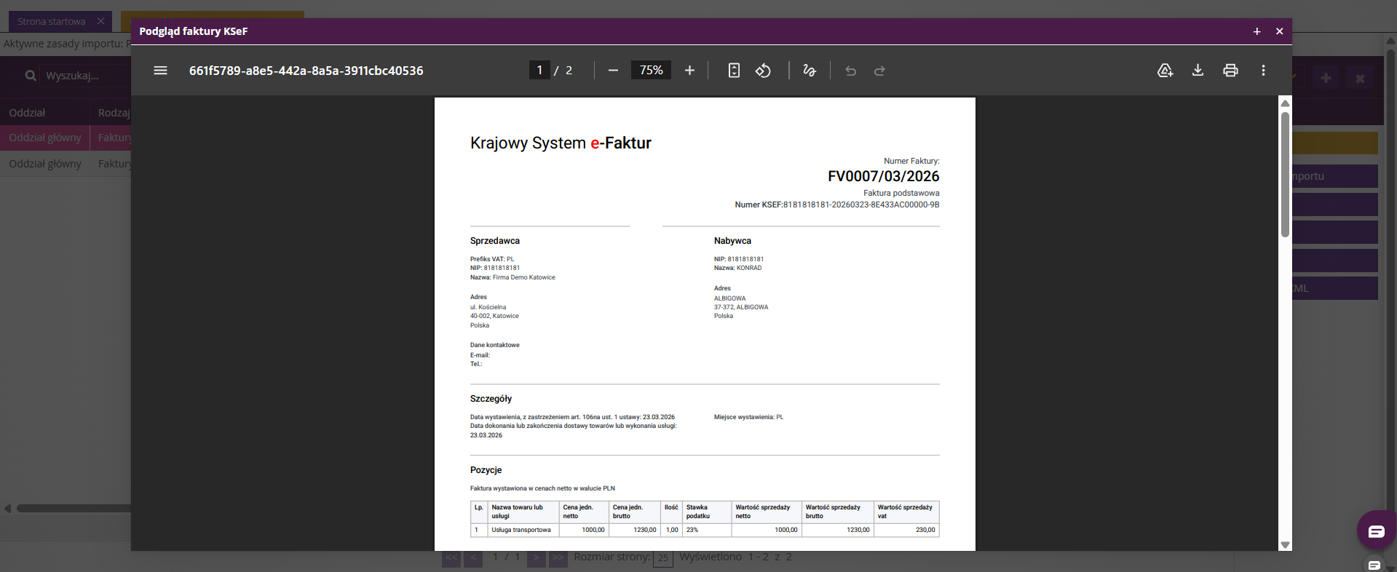This screenshot has width=1397, height=572.
Task: Click the dialog vertical scrollbar thumb
Action: point(1285,174)
